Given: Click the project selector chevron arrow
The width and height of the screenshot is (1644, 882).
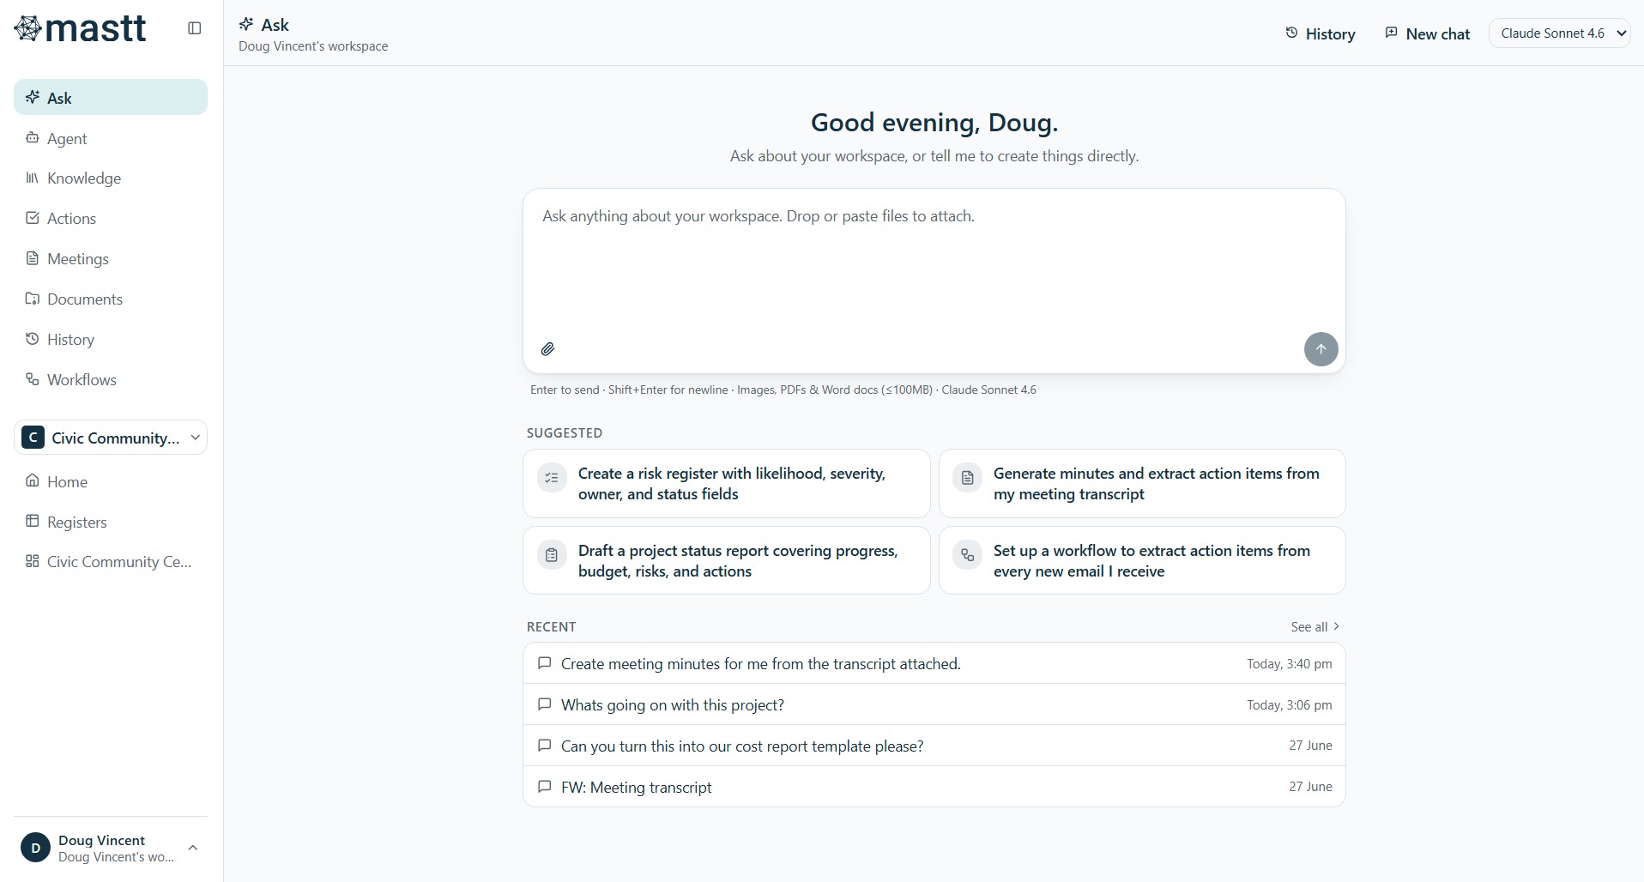Looking at the screenshot, I should [x=195, y=438].
